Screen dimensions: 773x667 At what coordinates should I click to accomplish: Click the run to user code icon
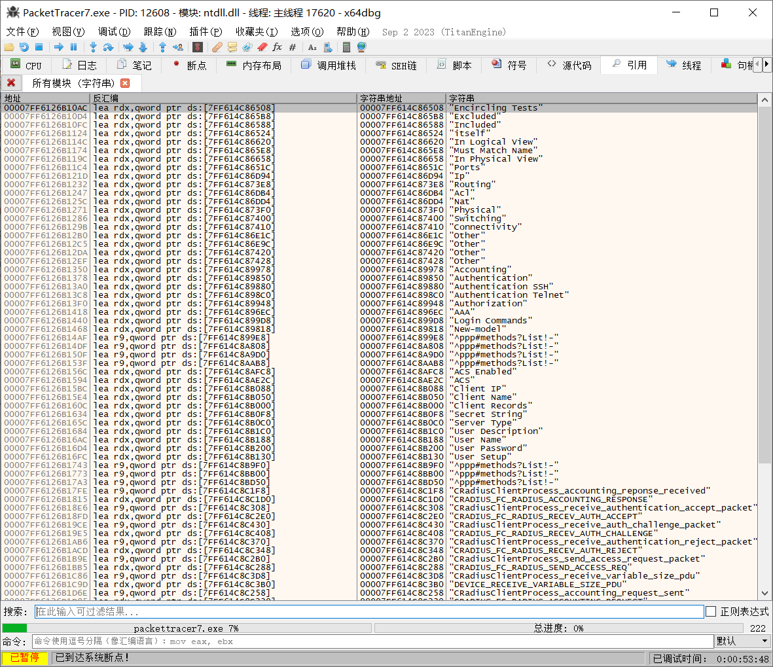[178, 47]
